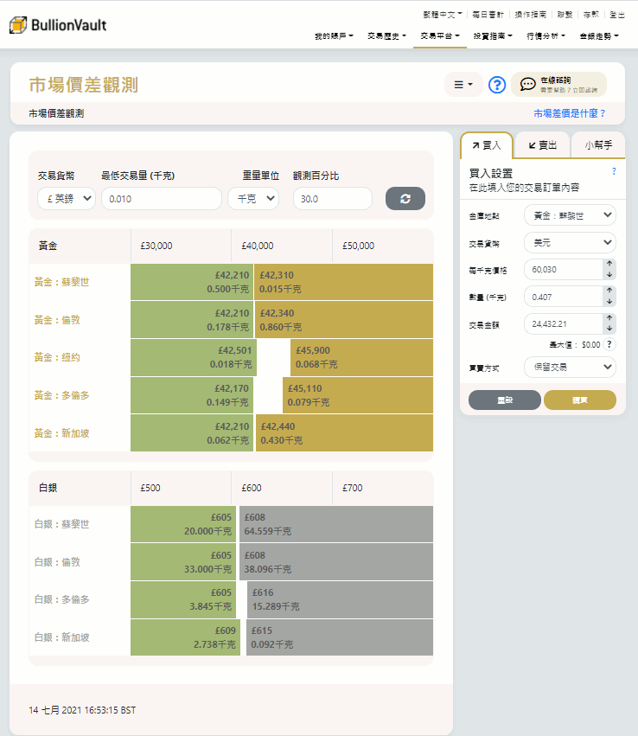
Task: Expand the 金庫地點 vault location dropdown
Action: (x=570, y=214)
